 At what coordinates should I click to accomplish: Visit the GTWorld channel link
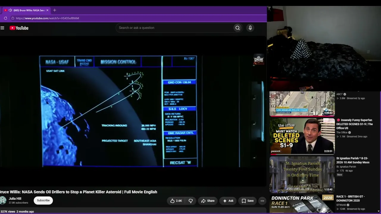pos(341,205)
